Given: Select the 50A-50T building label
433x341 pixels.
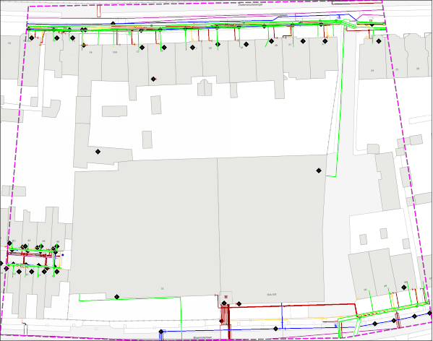Looking at the screenshot, I should tap(272, 295).
